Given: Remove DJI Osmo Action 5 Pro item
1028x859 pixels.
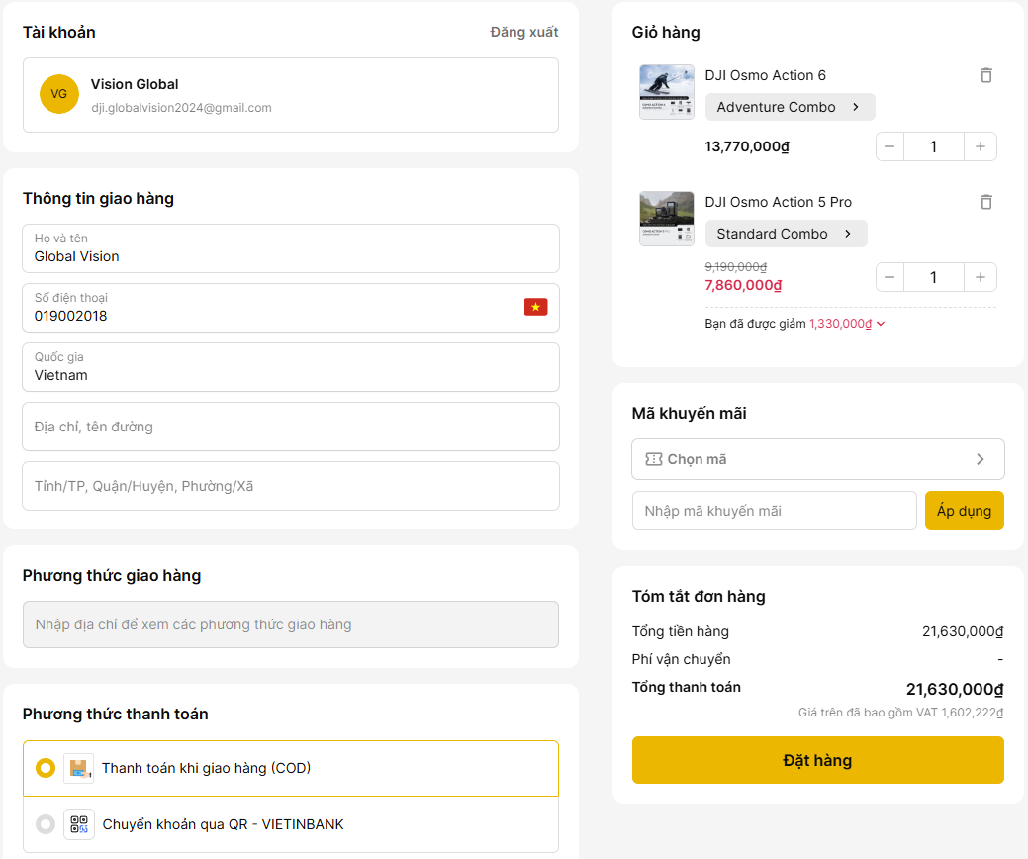Looking at the screenshot, I should [985, 202].
